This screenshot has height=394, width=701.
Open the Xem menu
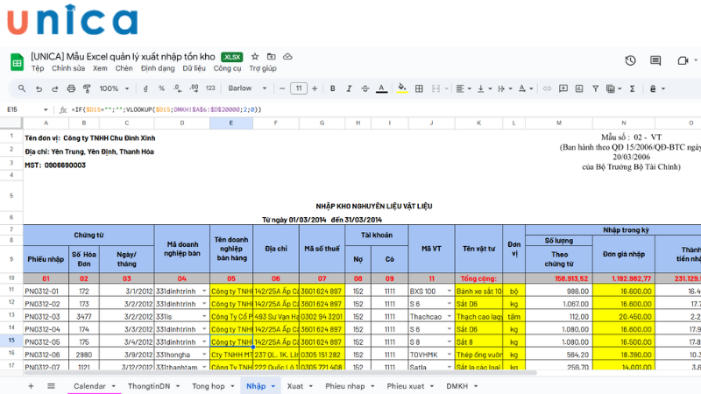(100, 68)
